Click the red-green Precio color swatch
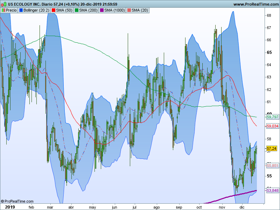This screenshot has width=280, height=210. 3,10
